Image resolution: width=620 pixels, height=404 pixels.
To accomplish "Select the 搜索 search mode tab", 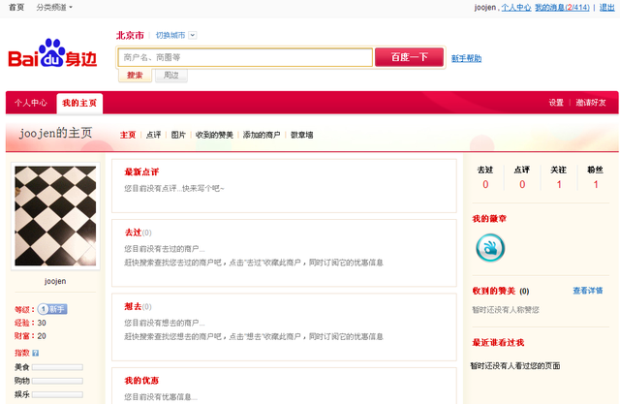I will (135, 75).
